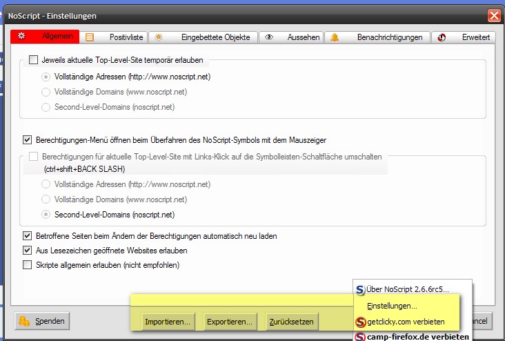Uncheck Berechtigungen-Menü öffnen beim Überfahren checkbox

[x=28, y=140]
